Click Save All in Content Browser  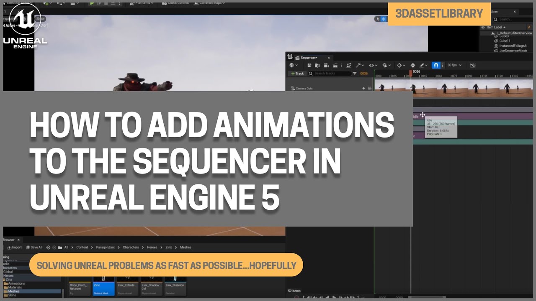click(34, 247)
